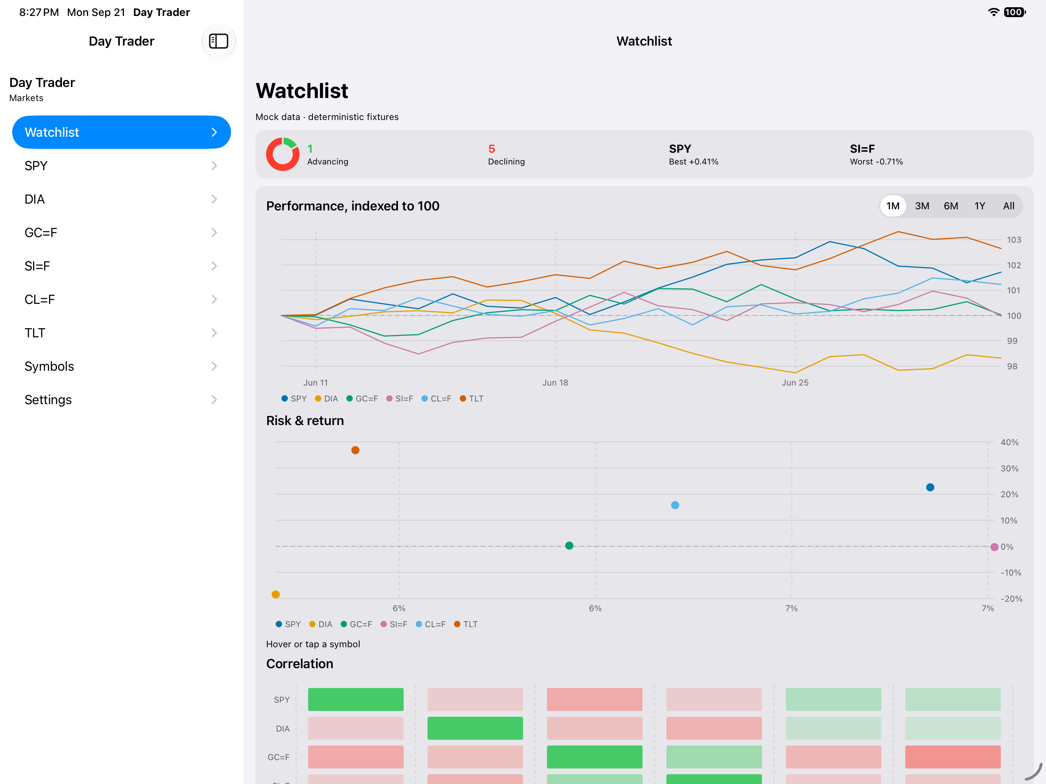Toggle the sidebar panel icon
This screenshot has width=1046, height=784.
219,41
